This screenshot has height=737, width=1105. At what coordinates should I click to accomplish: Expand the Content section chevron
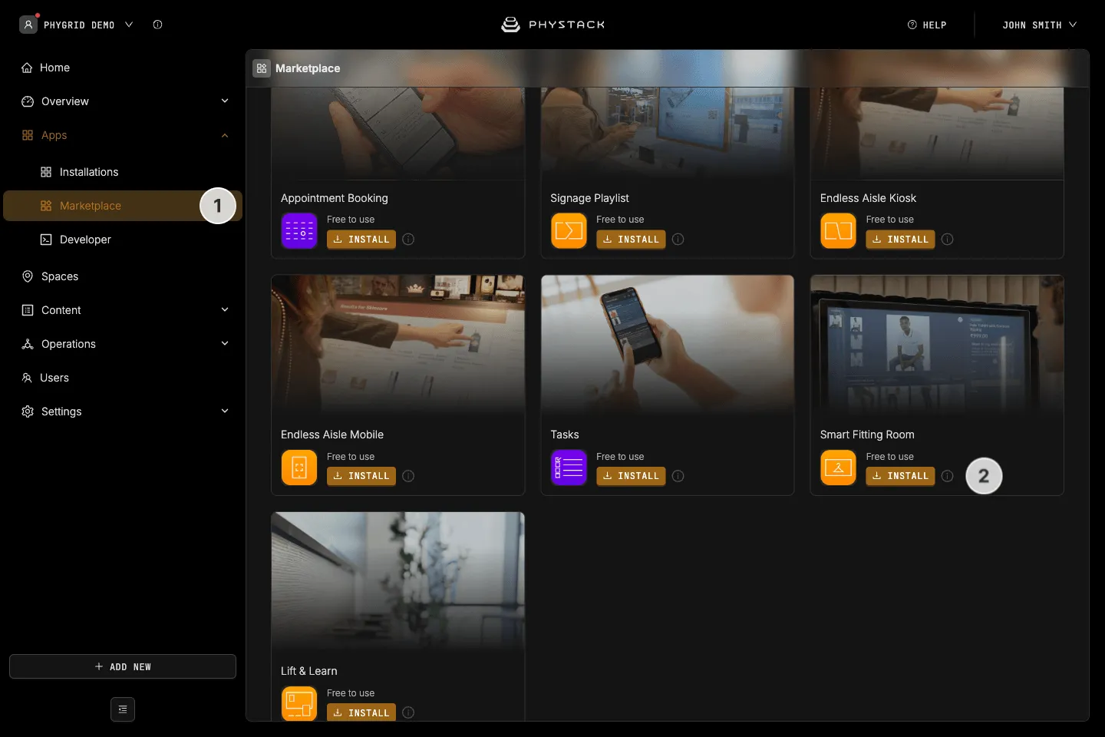pyautogui.click(x=225, y=310)
